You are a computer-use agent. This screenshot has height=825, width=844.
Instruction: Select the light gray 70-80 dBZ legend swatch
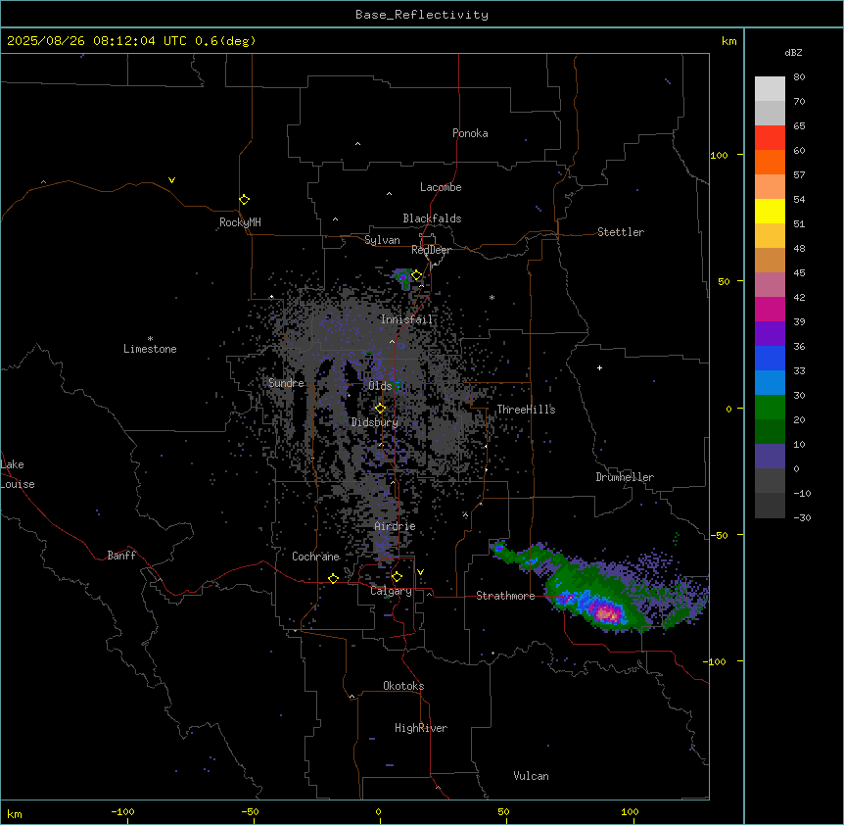770,88
